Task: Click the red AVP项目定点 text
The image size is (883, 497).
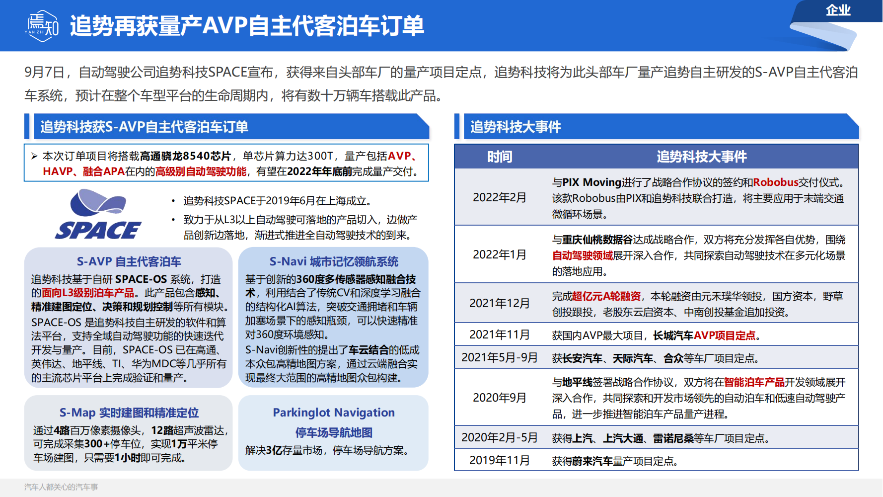Action: [725, 335]
